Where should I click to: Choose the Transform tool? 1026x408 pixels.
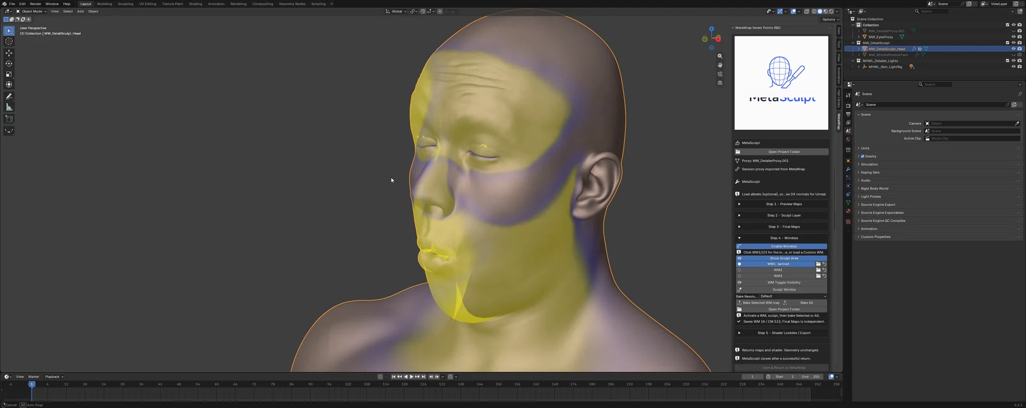tap(9, 84)
